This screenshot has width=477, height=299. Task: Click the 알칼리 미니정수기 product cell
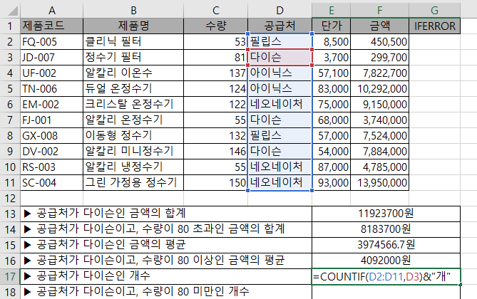point(133,152)
